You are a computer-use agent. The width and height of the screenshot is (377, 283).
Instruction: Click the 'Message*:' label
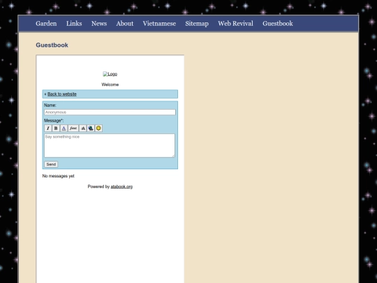[x=54, y=121]
